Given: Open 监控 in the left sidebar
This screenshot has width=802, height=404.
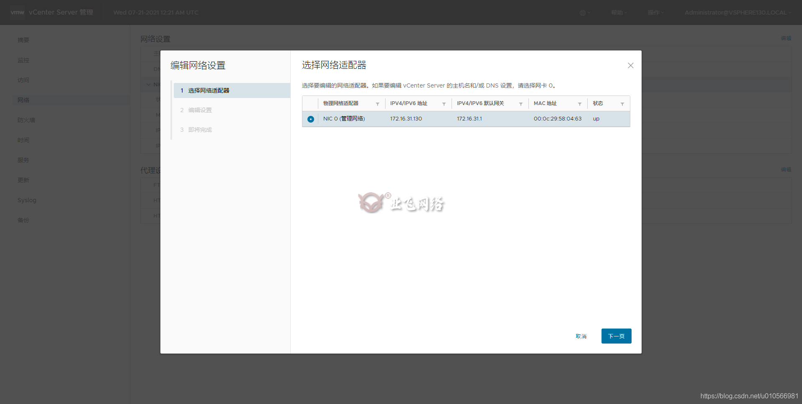Looking at the screenshot, I should 23,60.
